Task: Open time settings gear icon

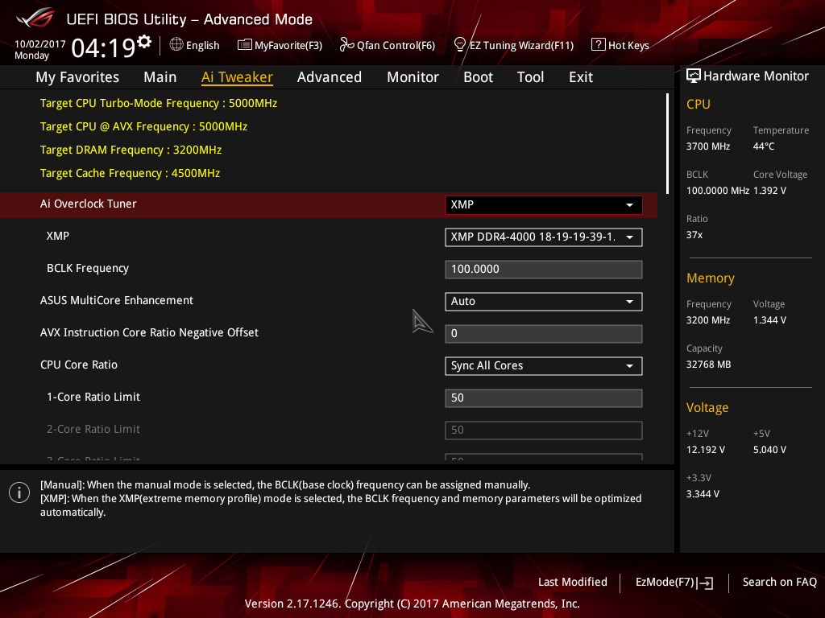Action: click(144, 42)
